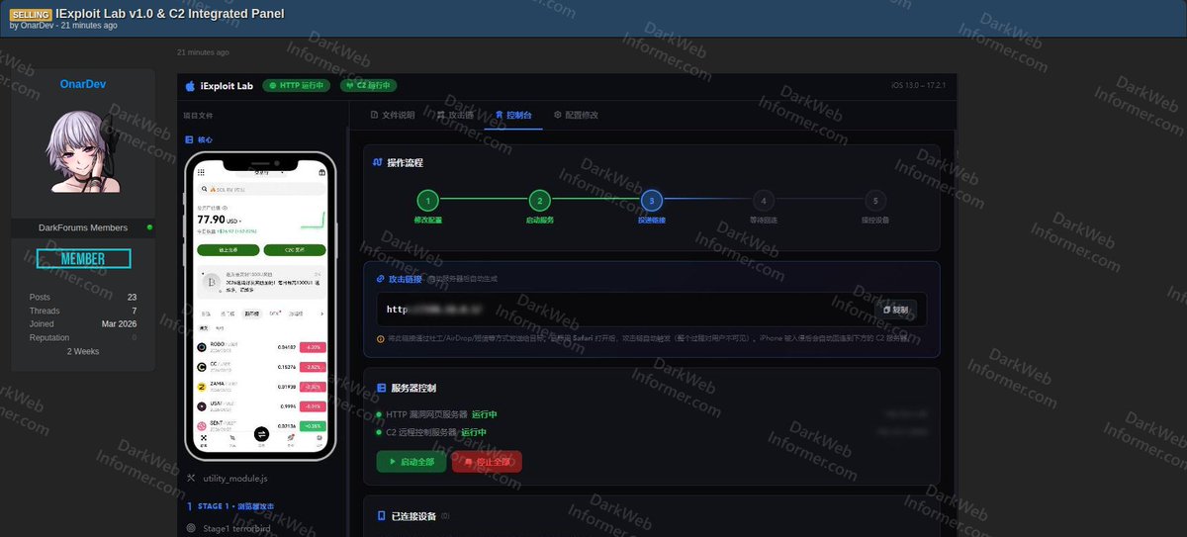Screen dimensions: 1187x537
Task: Click the green online status dot on profile
Action: pyautogui.click(x=150, y=227)
